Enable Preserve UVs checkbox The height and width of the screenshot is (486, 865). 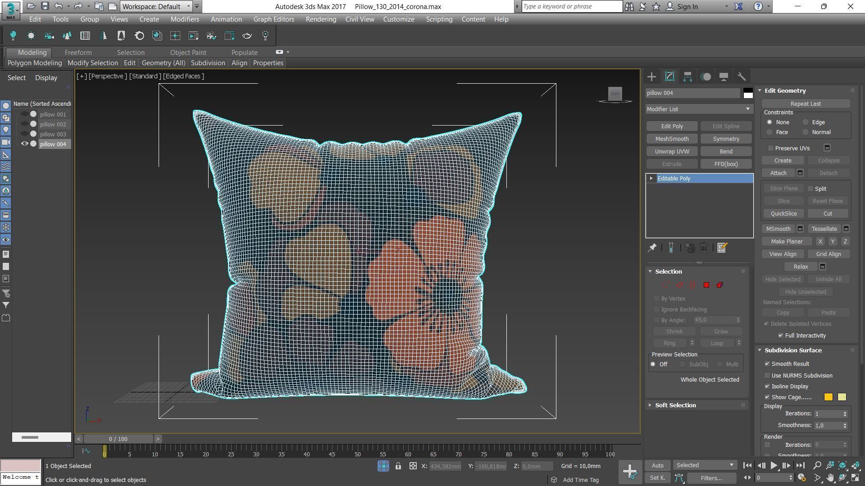coord(771,148)
